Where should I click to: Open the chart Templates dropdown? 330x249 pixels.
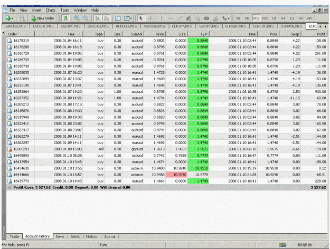tap(128, 18)
